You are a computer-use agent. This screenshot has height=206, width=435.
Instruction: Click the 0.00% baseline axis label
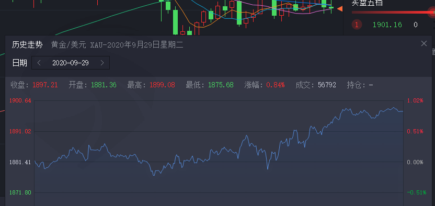coord(415,162)
